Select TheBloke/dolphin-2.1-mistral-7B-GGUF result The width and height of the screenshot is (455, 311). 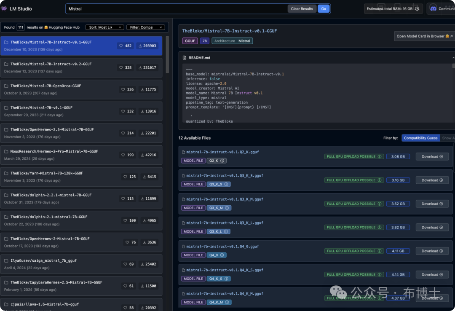81,220
